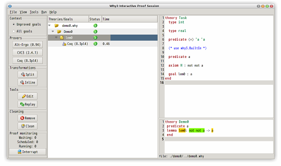
Task: Click the Time column header
Action: [x=129, y=19]
